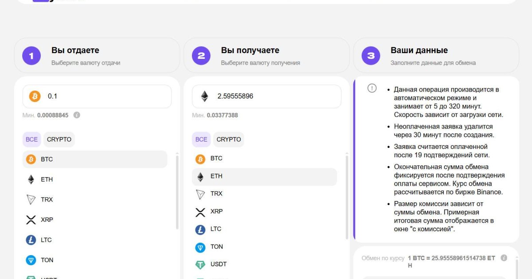This screenshot has width=532, height=279.
Task: Select the USDT icon in the receive list
Action: (200, 265)
